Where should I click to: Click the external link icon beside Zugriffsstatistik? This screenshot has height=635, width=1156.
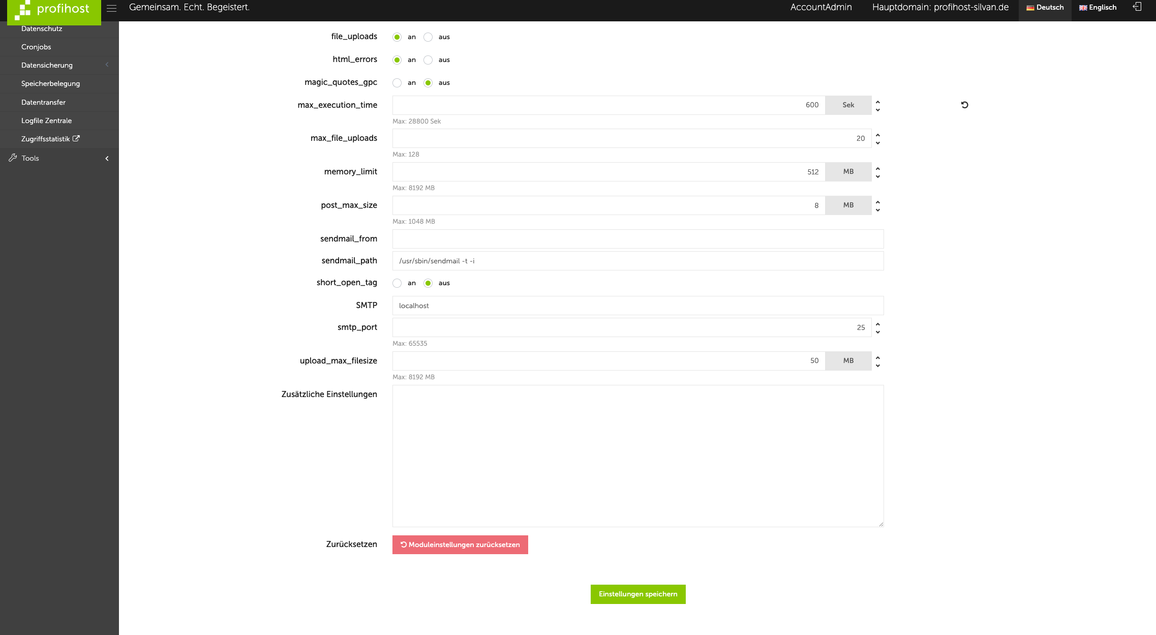coord(76,138)
